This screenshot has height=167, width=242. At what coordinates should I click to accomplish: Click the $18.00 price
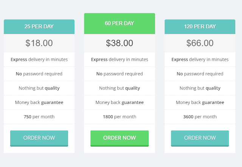(x=39, y=43)
